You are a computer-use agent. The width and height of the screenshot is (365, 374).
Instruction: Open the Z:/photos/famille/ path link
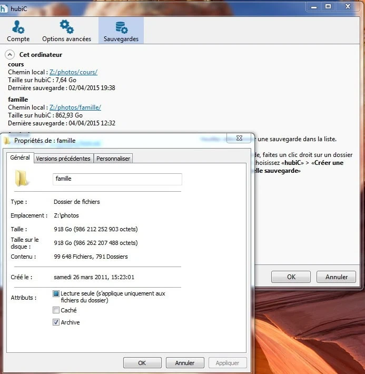pyautogui.click(x=75, y=107)
